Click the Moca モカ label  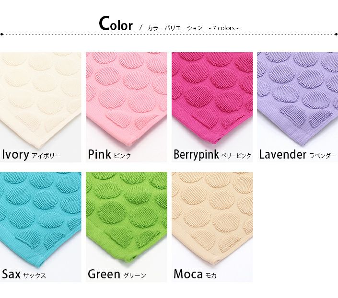pyautogui.click(x=195, y=275)
